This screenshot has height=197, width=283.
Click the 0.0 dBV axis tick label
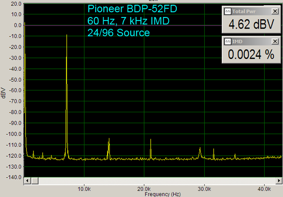point(18,25)
